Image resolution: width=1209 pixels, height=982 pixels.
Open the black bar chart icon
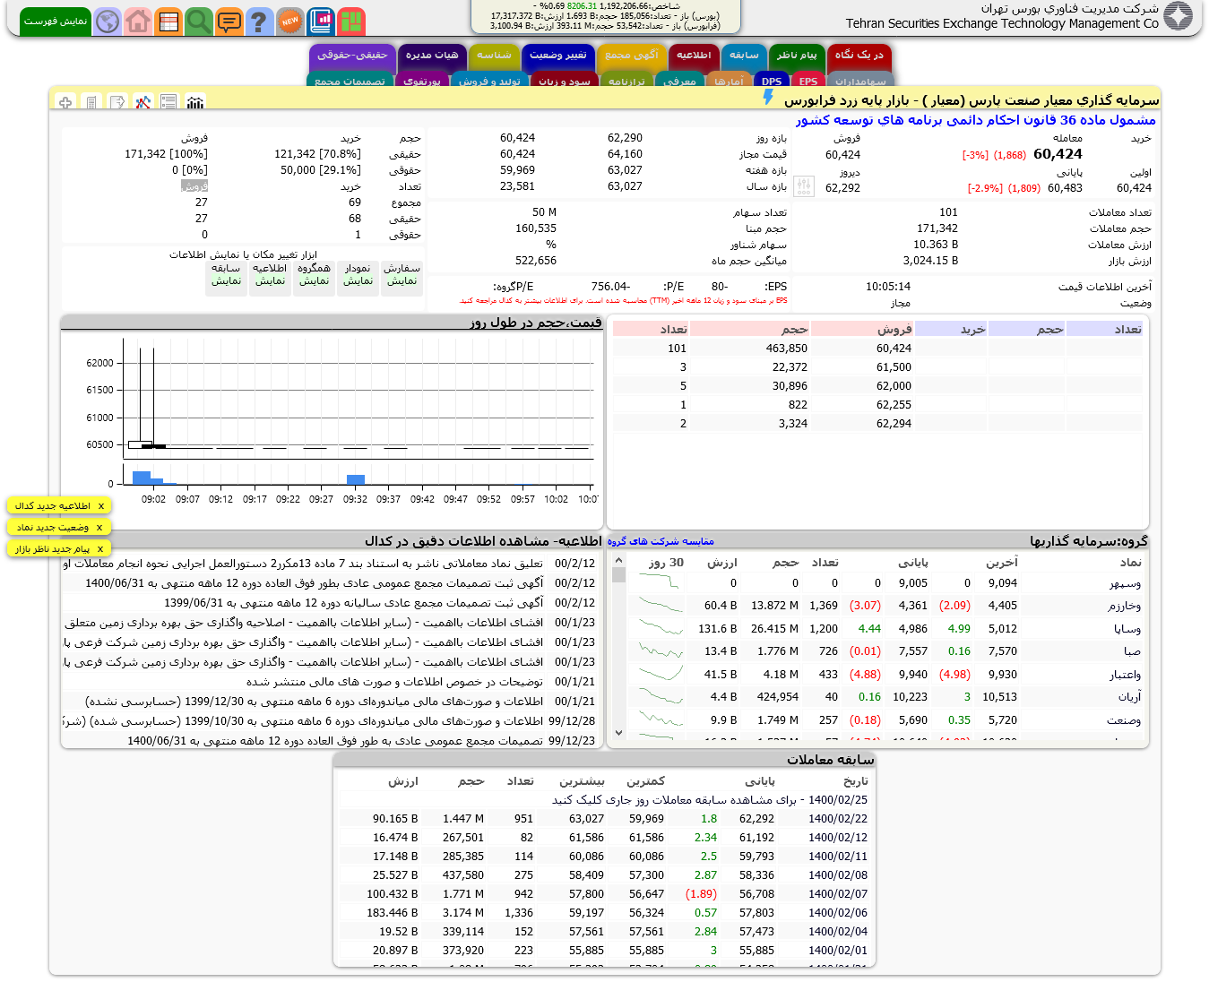(195, 102)
